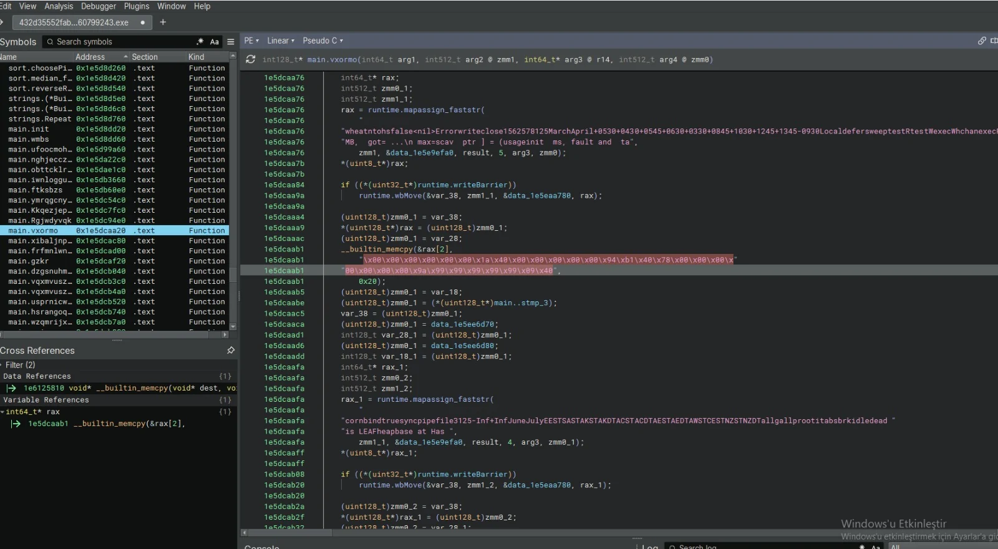Click the symbols list vertical scrollbar thumb
Viewport: 998px width, 549px height.
tap(233, 274)
